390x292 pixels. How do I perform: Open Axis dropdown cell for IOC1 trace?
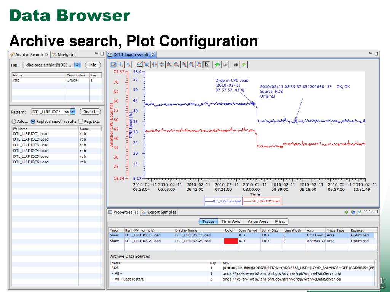click(x=316, y=235)
